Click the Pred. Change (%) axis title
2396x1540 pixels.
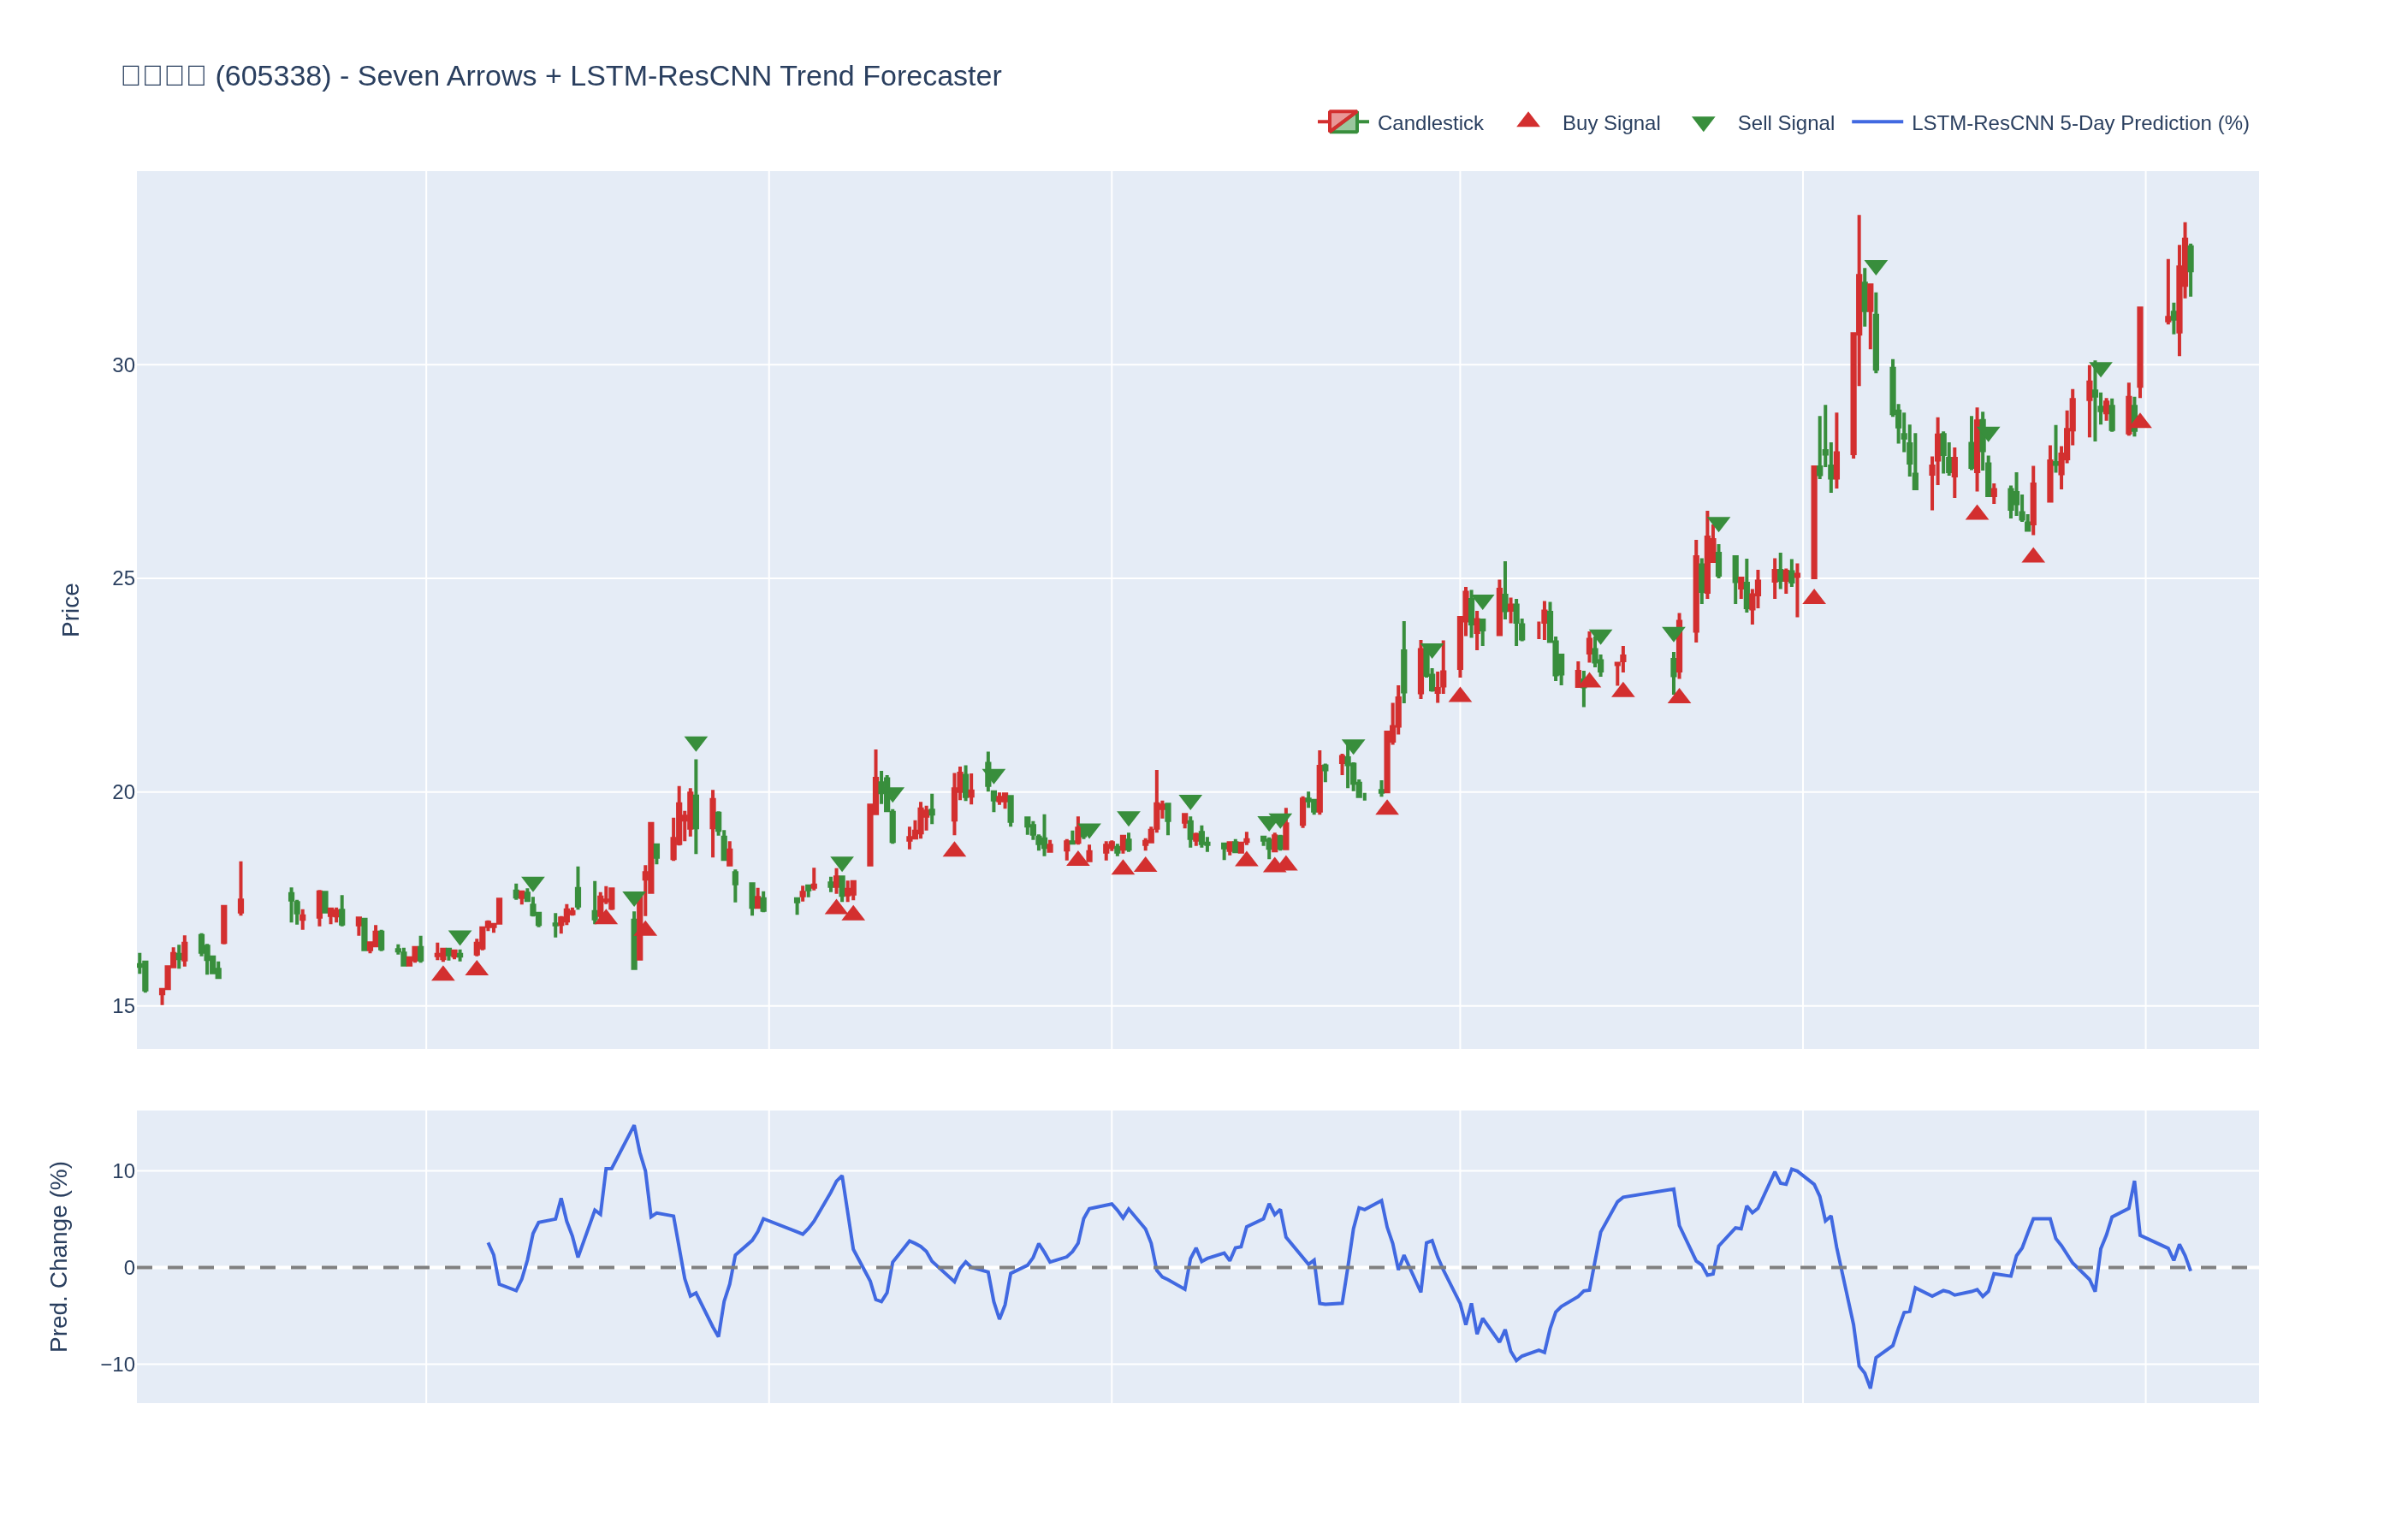click(x=59, y=1256)
